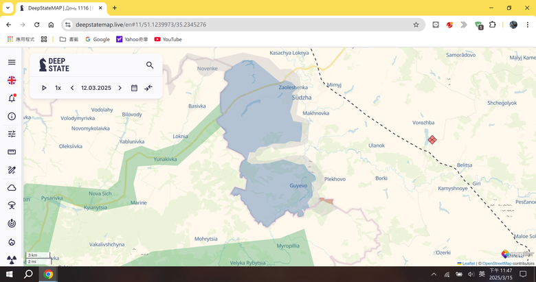
Task: Open Chrome three-dot menu
Action: tap(528, 25)
